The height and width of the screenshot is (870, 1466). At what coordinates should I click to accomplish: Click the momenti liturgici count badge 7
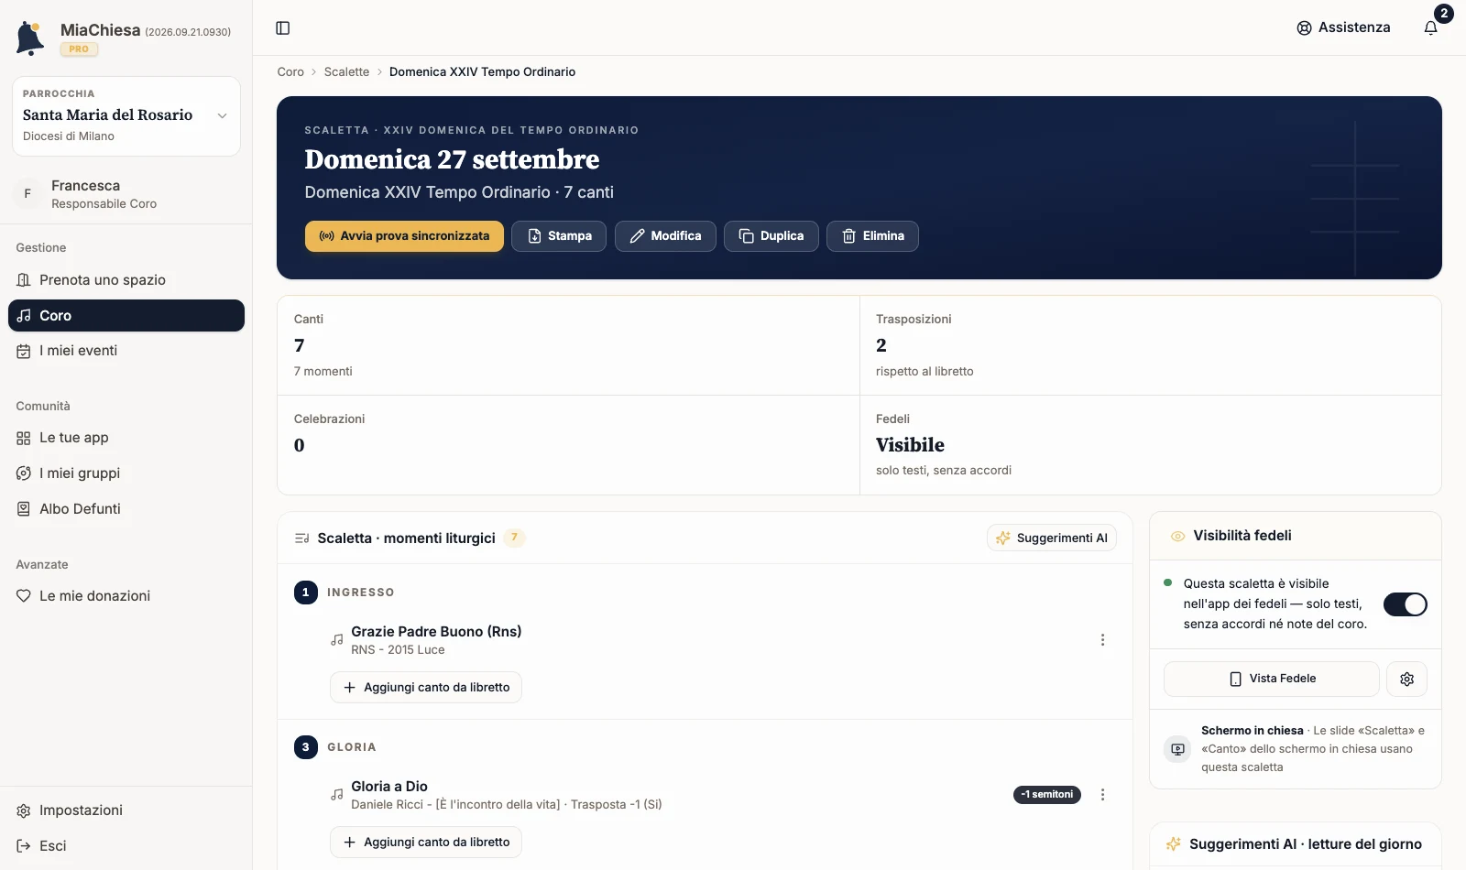click(x=514, y=538)
